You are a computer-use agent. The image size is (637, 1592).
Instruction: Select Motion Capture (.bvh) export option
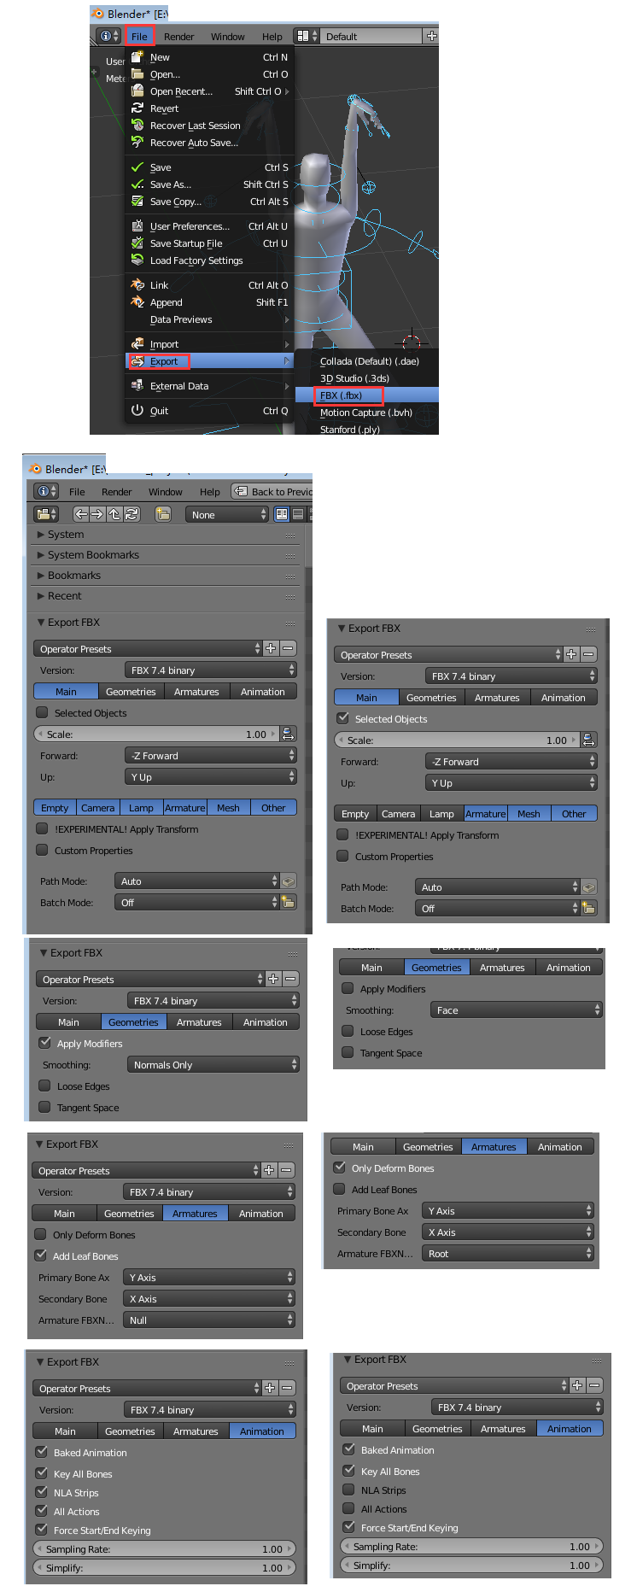coord(367,413)
